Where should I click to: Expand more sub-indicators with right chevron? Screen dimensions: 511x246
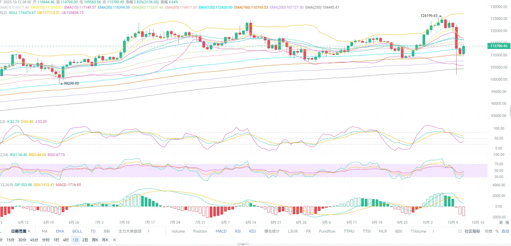click(433, 231)
